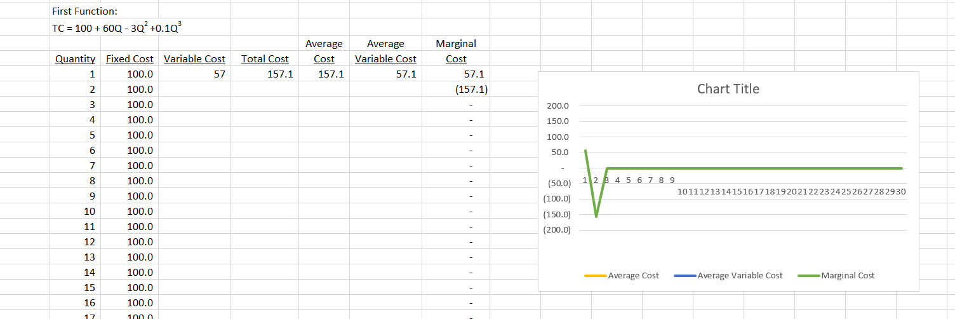
Task: Click the Variable Cost header cell
Action: (194, 59)
